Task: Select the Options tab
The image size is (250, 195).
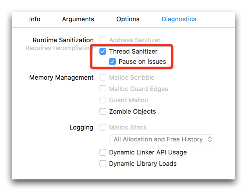Action: (128, 19)
